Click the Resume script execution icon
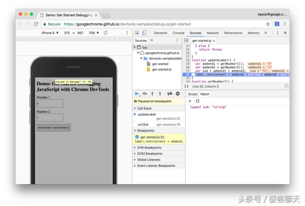 (138, 94)
